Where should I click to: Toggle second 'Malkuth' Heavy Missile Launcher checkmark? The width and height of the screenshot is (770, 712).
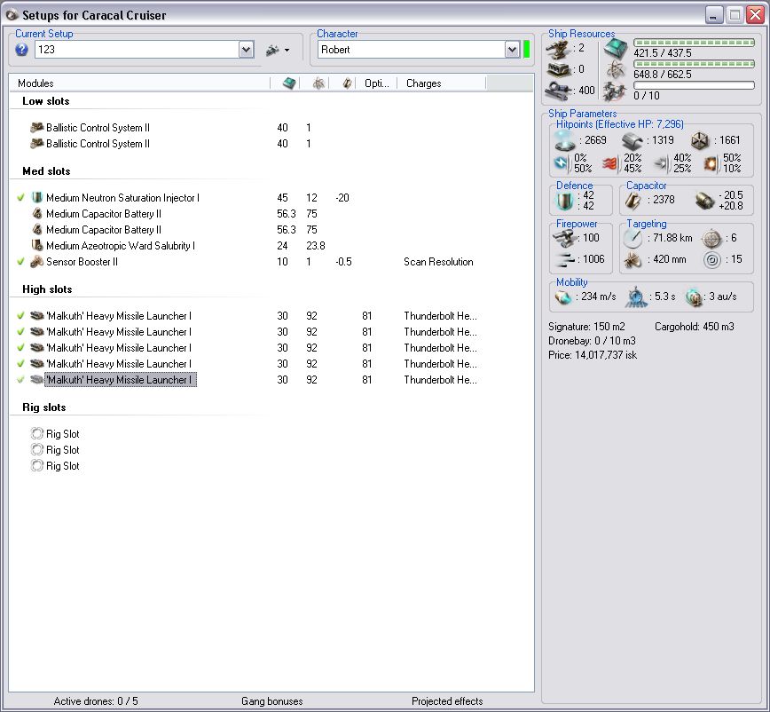click(x=20, y=332)
